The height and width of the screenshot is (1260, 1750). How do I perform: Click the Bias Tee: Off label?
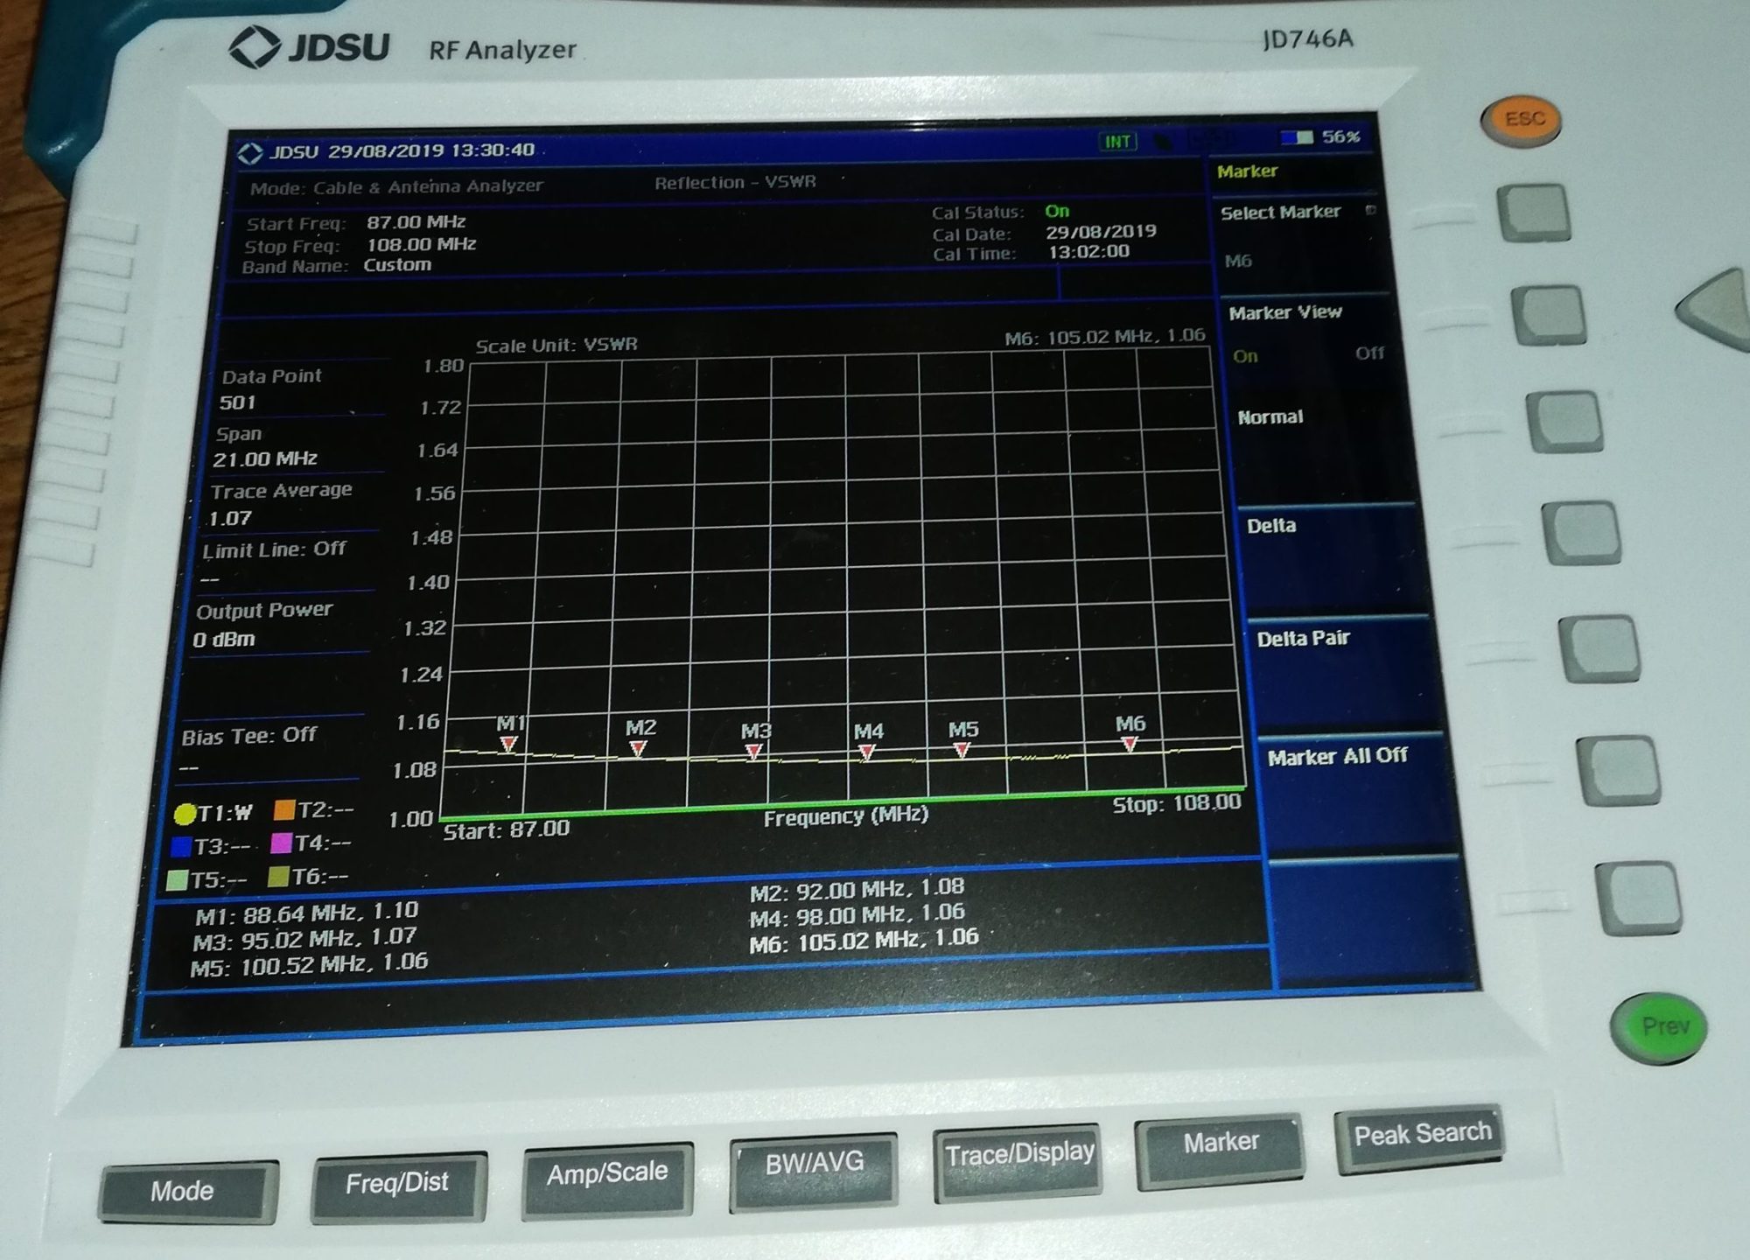248,736
